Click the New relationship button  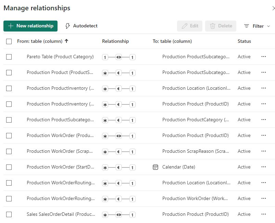pos(31,26)
